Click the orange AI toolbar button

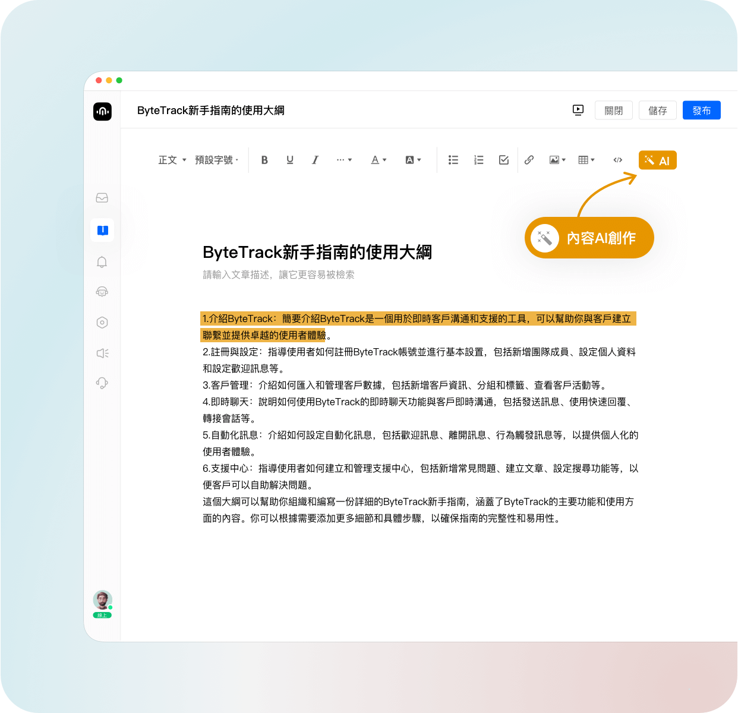pos(658,160)
